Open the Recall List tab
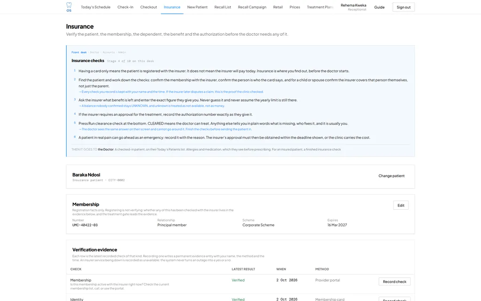The width and height of the screenshot is (481, 301). (222, 7)
